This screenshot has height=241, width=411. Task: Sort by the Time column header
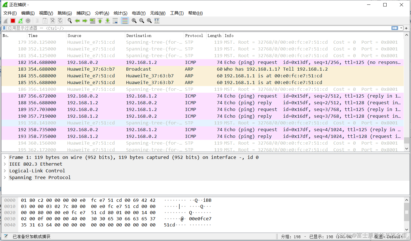47,36
